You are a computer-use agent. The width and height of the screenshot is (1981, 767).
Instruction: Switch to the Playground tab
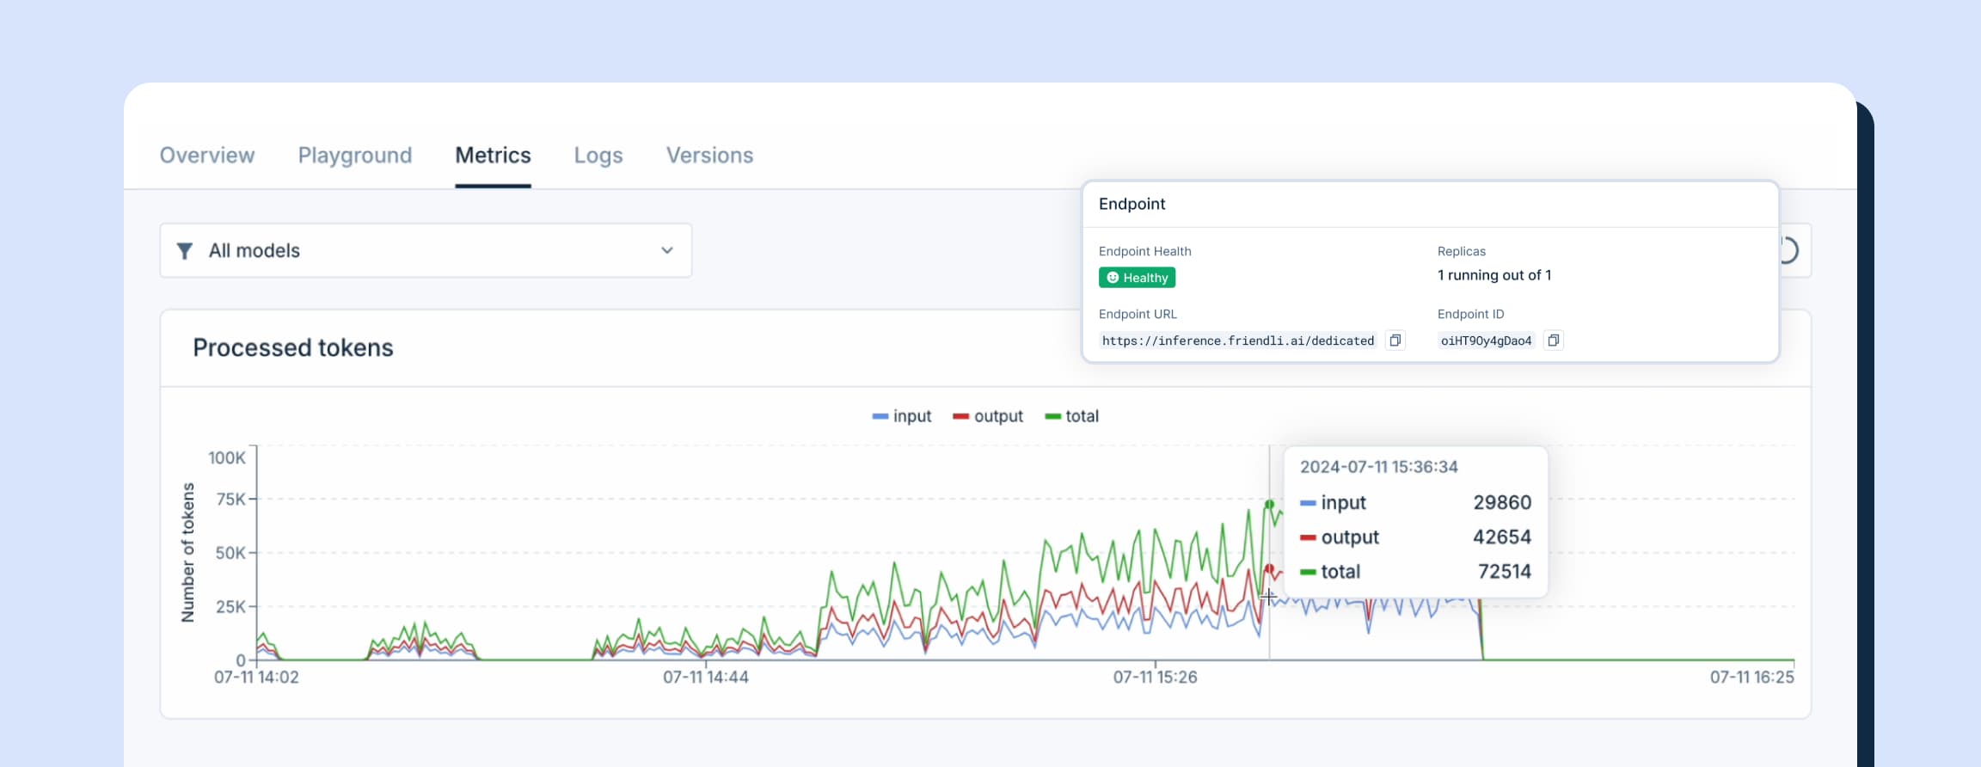point(355,156)
